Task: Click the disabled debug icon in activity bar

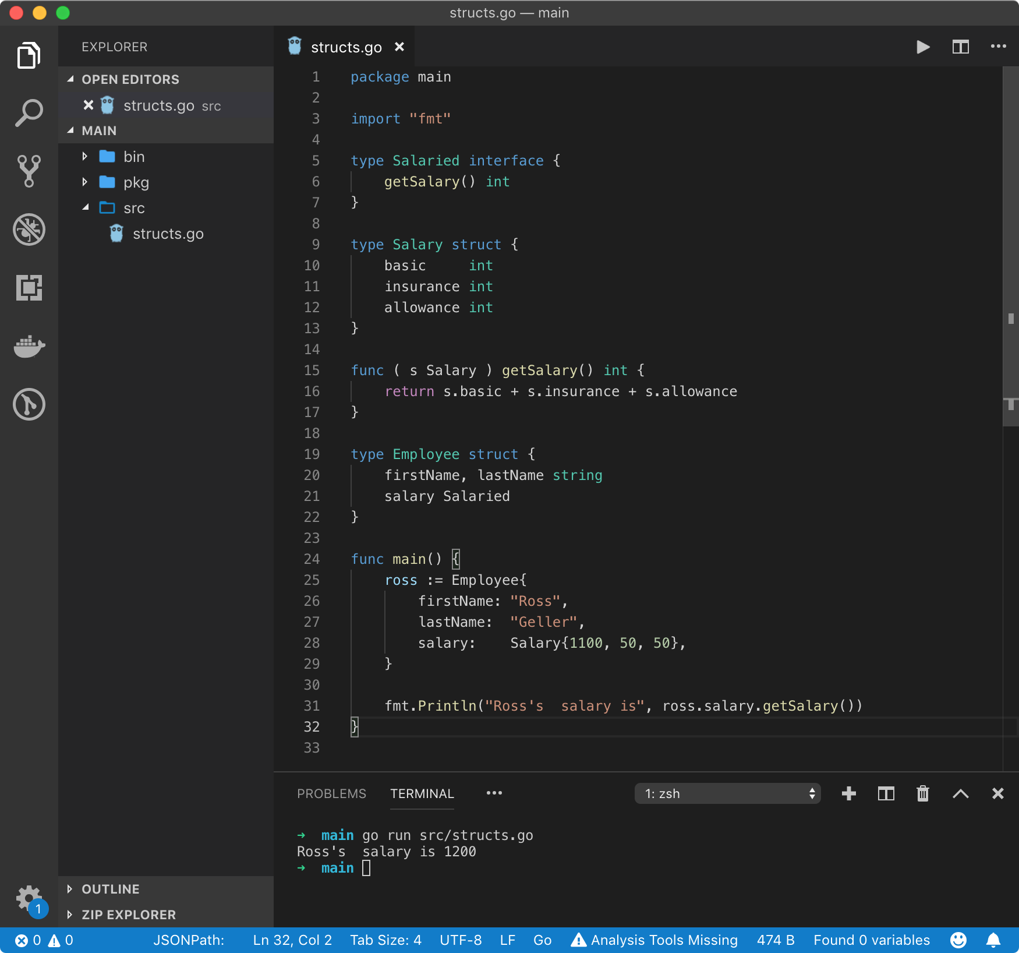Action: pos(29,230)
